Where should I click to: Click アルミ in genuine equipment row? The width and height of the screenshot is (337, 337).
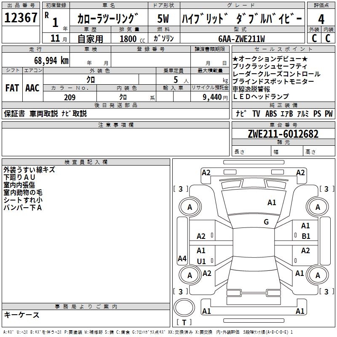[303, 113]
